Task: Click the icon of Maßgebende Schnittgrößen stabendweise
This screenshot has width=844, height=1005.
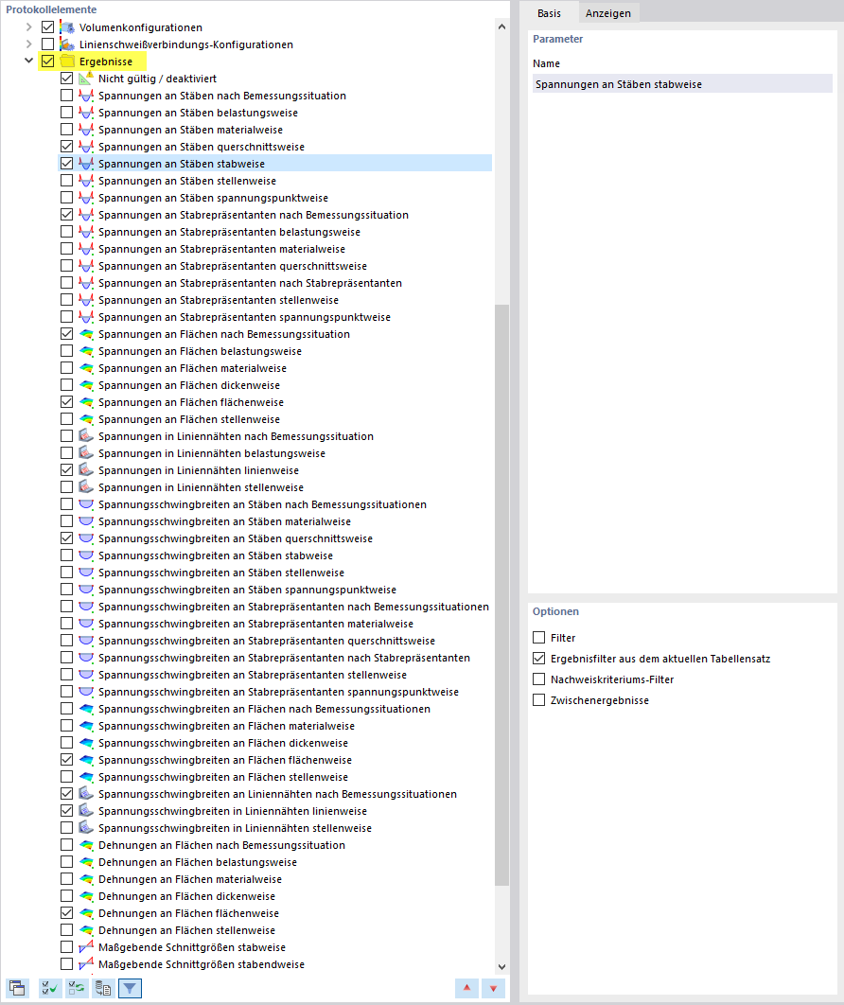Action: tap(86, 964)
